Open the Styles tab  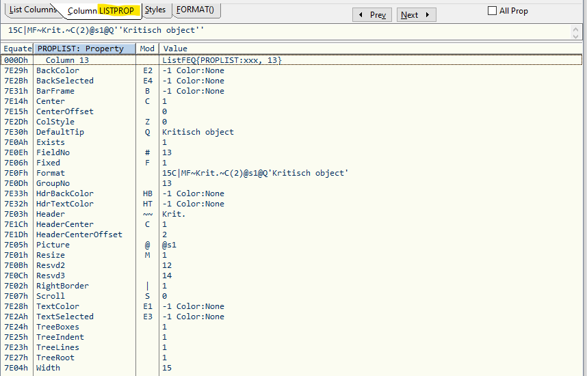pos(155,10)
